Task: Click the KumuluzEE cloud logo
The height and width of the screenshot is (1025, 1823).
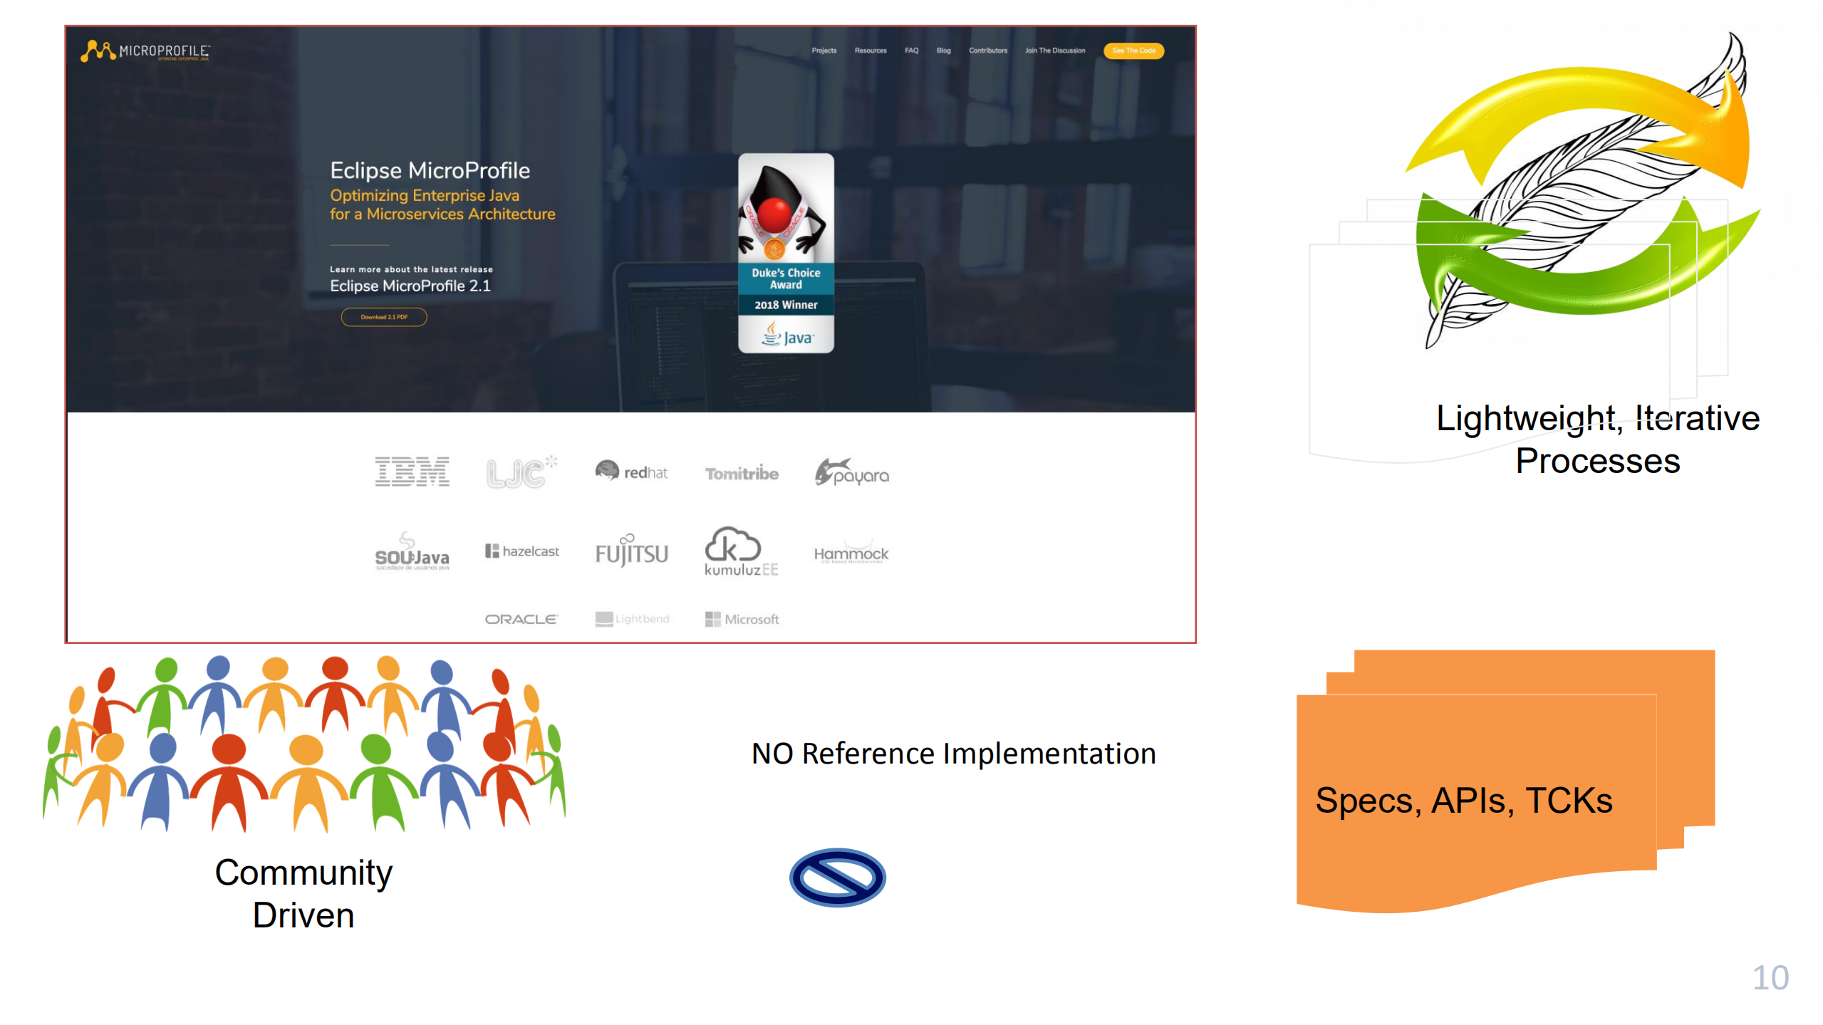Action: pos(741,551)
